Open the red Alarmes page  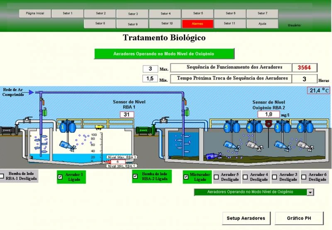(x=198, y=24)
